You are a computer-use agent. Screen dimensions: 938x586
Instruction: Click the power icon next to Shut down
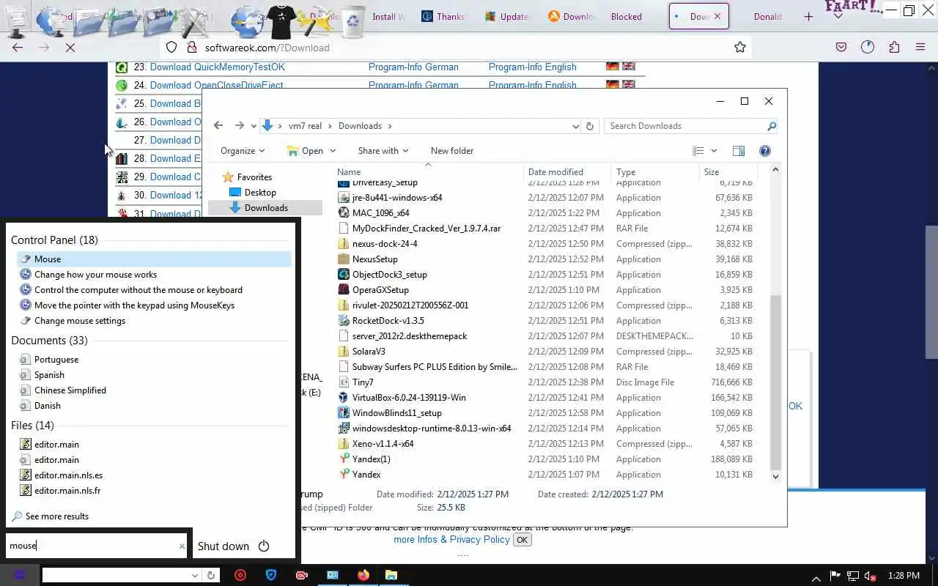coord(264,546)
